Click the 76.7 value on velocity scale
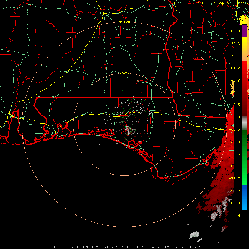This screenshot has width=249, height=249. (x=235, y=56)
